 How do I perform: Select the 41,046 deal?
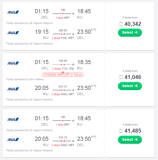(x=130, y=86)
